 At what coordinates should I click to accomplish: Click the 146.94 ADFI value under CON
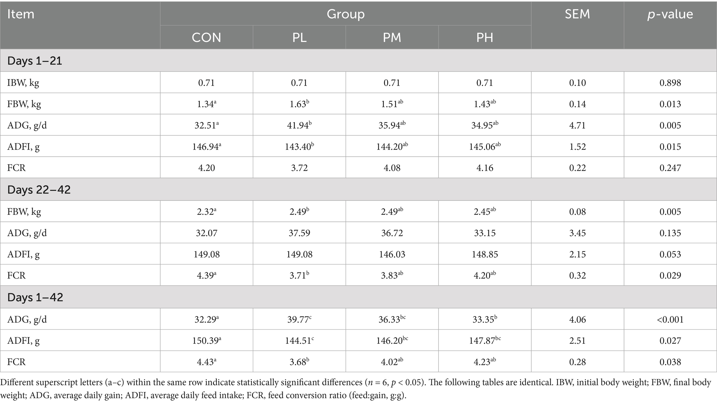tap(206, 146)
